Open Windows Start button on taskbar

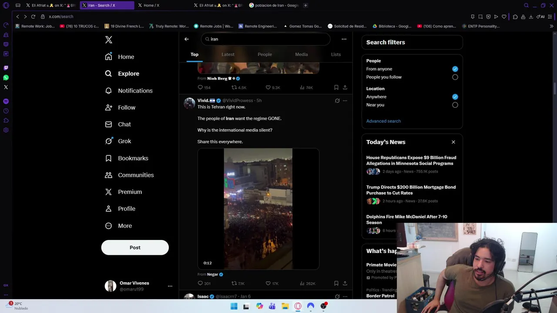(234, 306)
